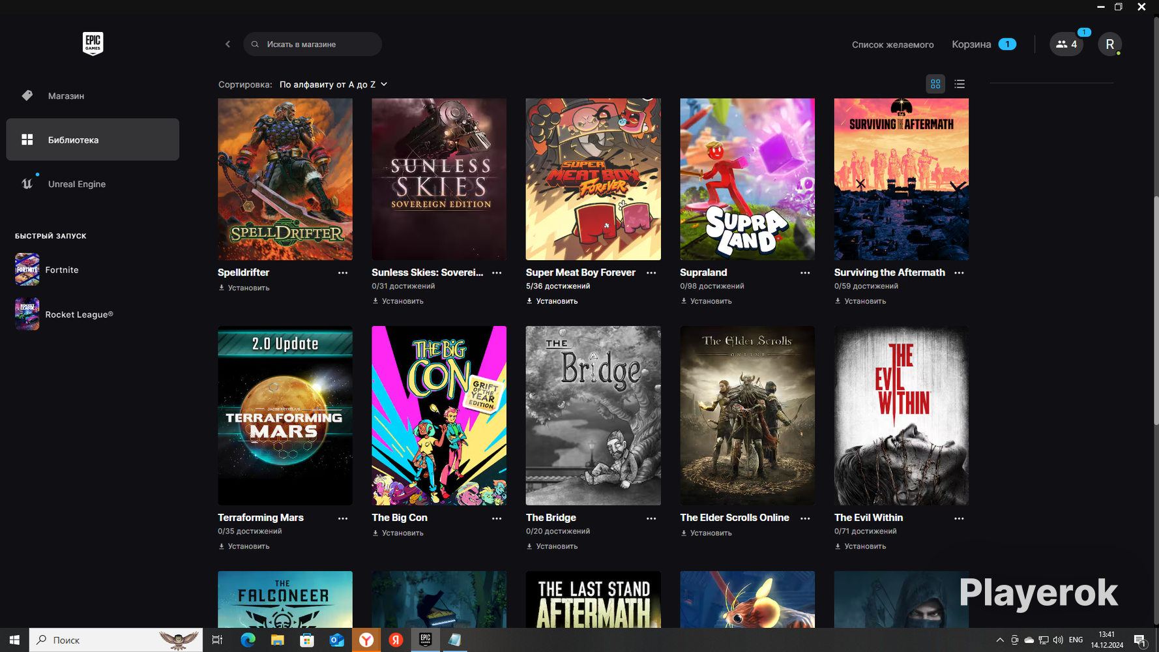
Task: Open Microsoft Store from taskbar
Action: [306, 640]
